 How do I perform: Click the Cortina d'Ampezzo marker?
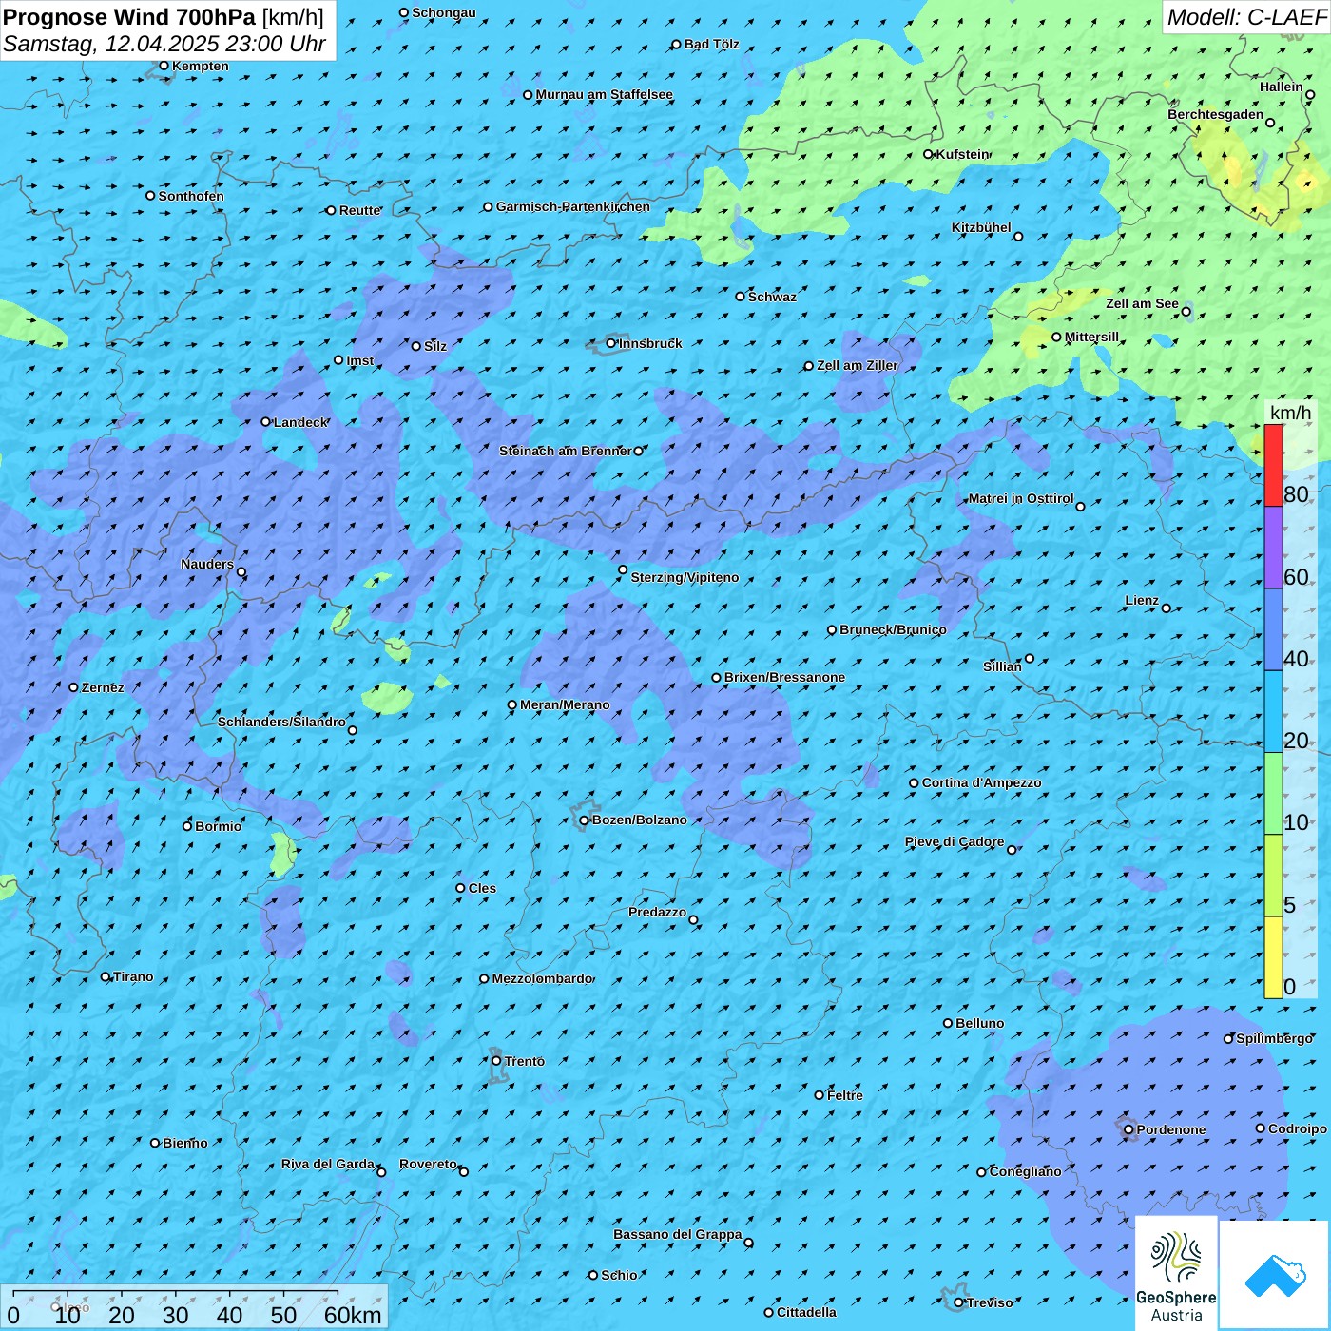[914, 783]
